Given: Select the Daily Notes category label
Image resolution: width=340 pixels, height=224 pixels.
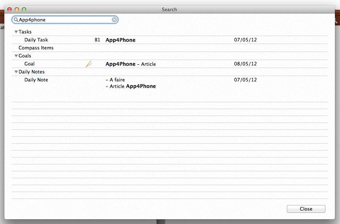Looking at the screenshot, I should [x=31, y=72].
